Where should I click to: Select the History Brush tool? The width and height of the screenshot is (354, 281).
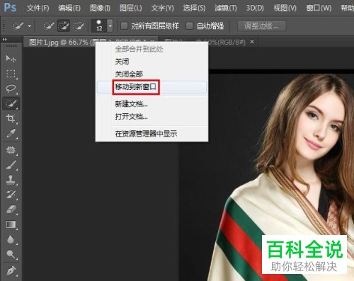11,195
